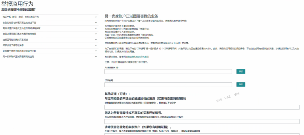The width and height of the screenshot is (304, 135).
Task: Focus the inappropriate message timestamp input field
Action: coord(202,107)
